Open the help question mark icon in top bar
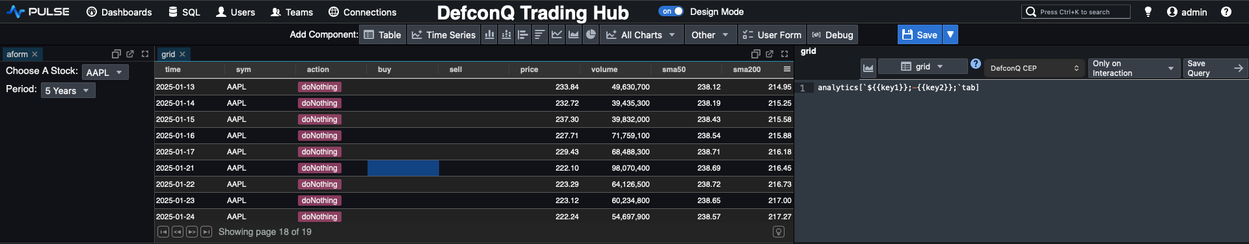This screenshot has height=244, width=1249. click(1226, 12)
